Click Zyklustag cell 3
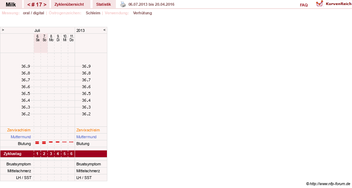The height and width of the screenshot is (188, 352). click(51, 154)
